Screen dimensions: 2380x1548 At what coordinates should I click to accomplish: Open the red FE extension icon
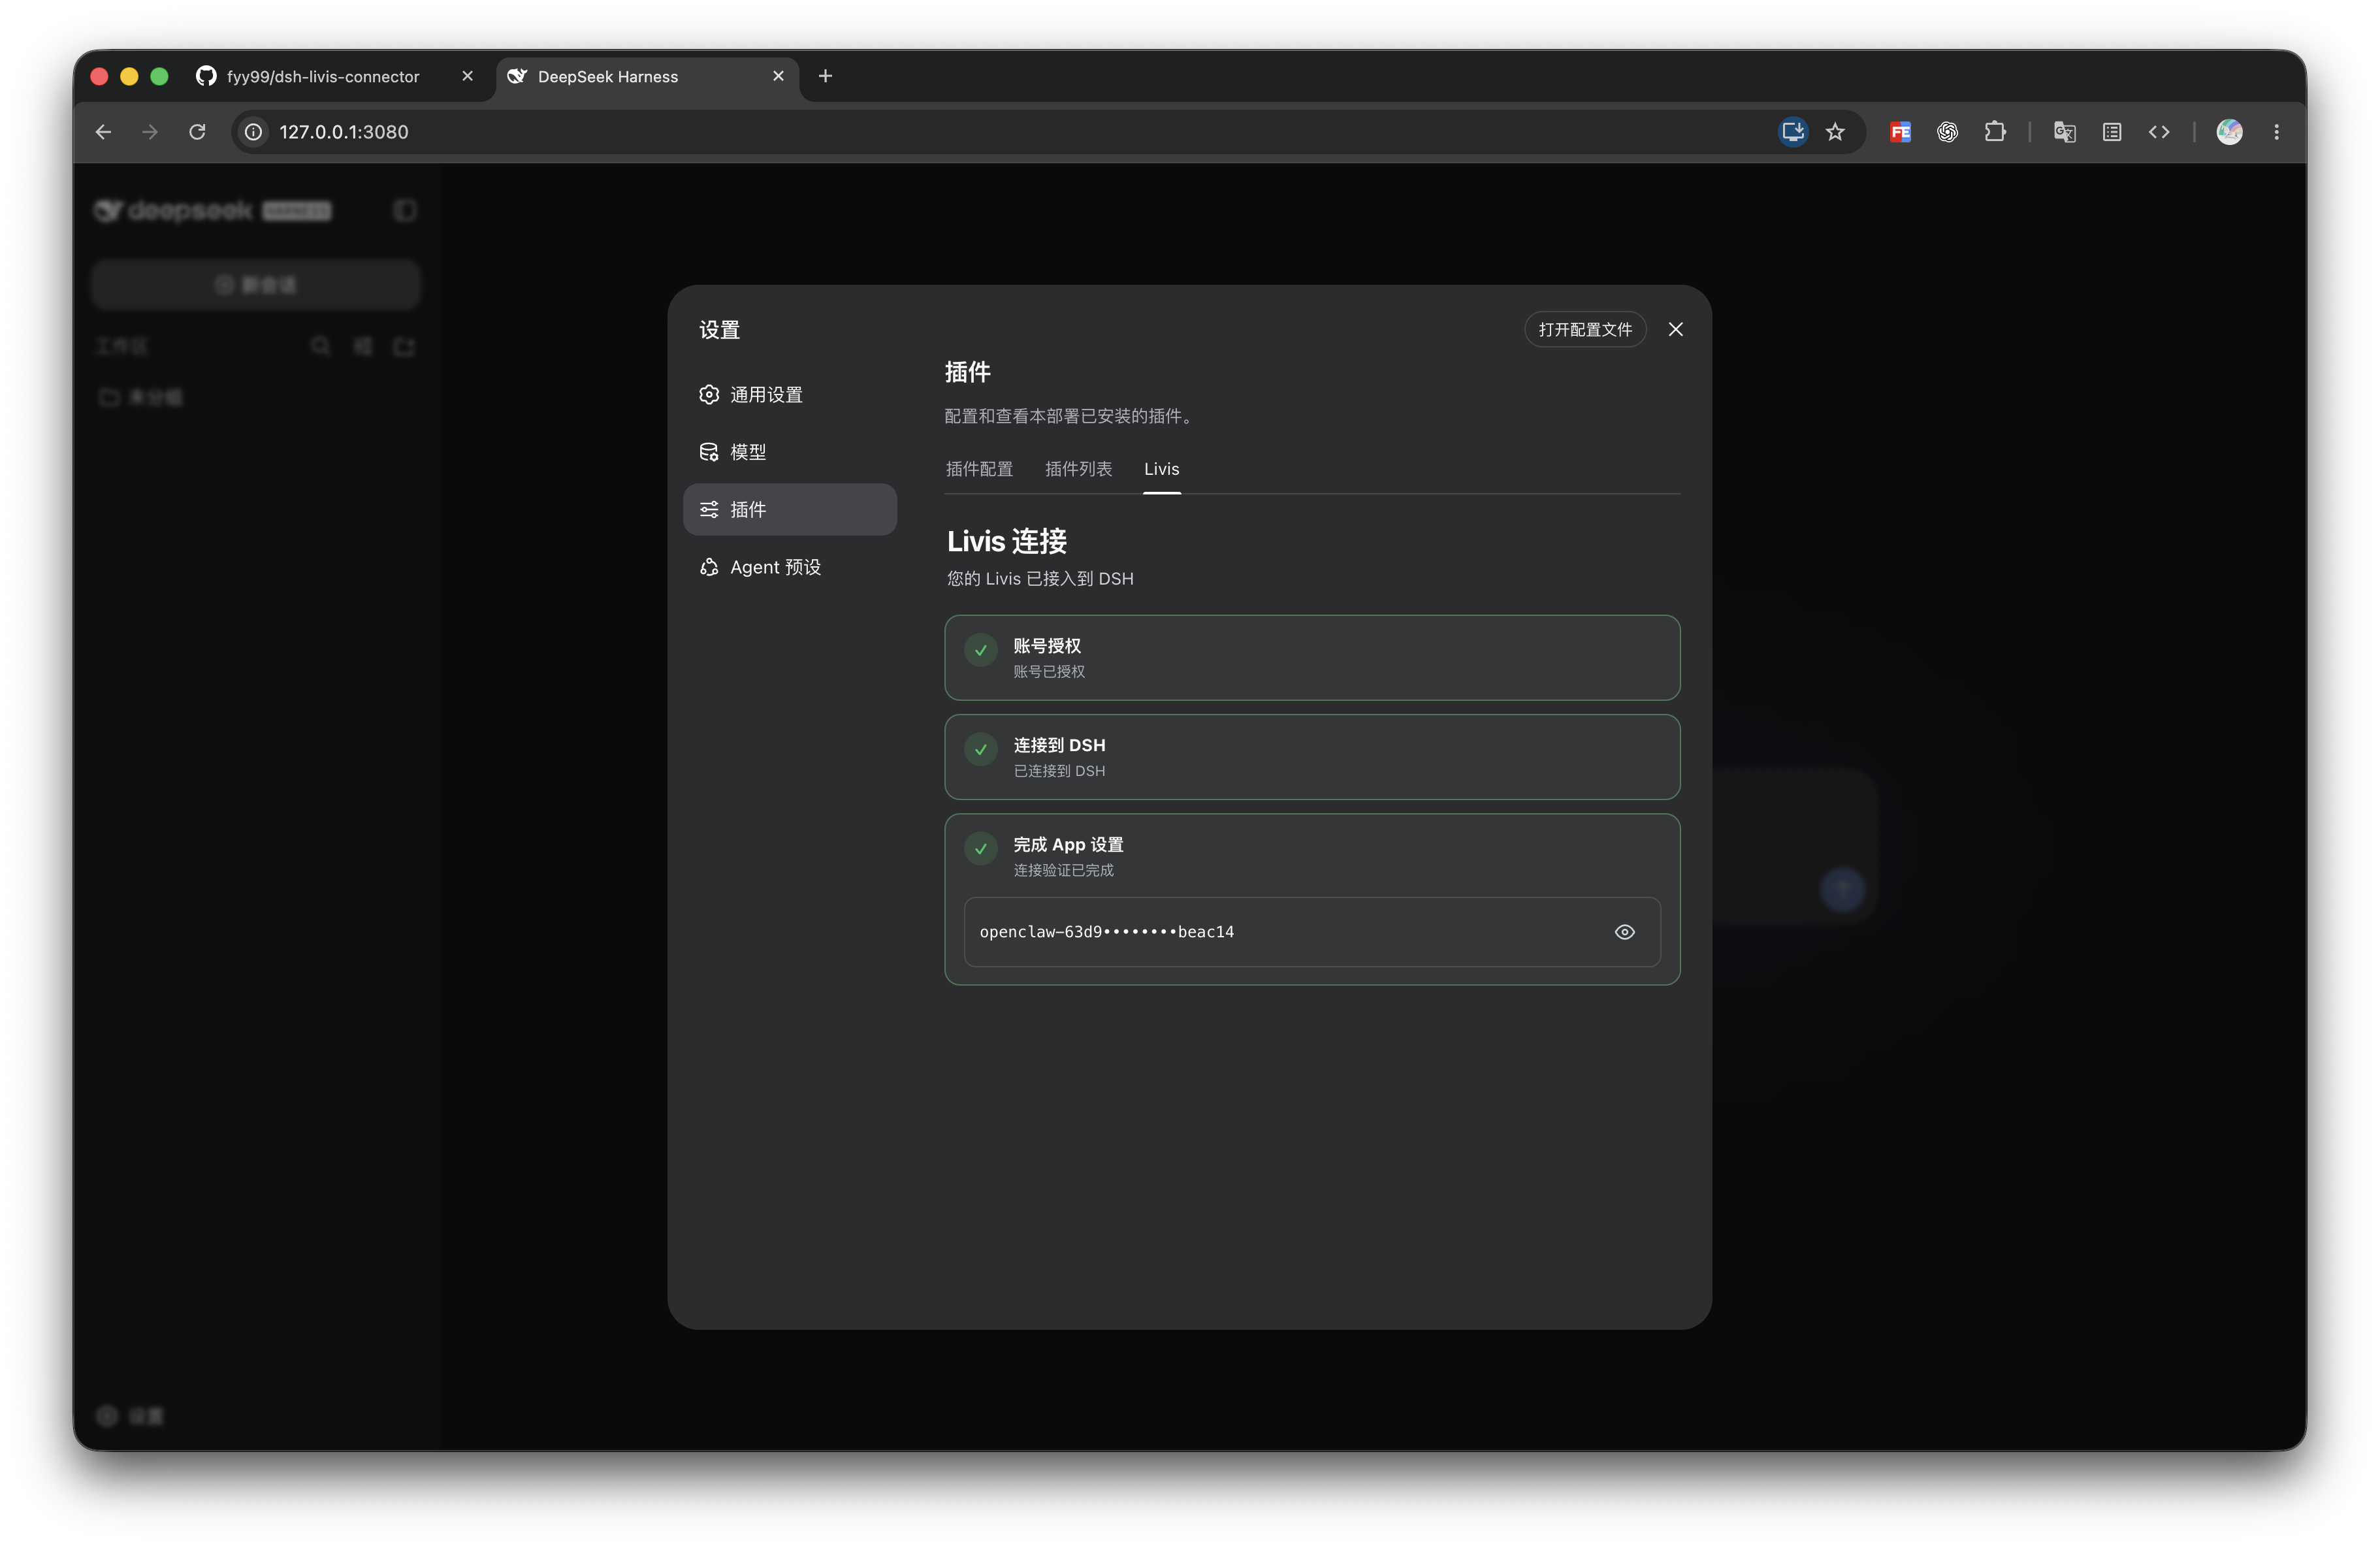point(1900,132)
